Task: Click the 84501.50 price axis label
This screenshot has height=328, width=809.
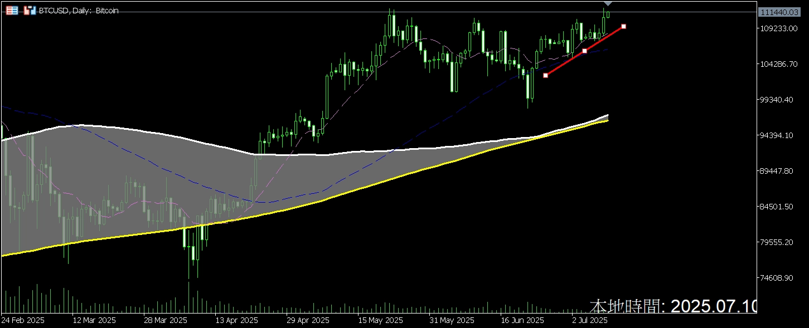Action: pos(776,207)
